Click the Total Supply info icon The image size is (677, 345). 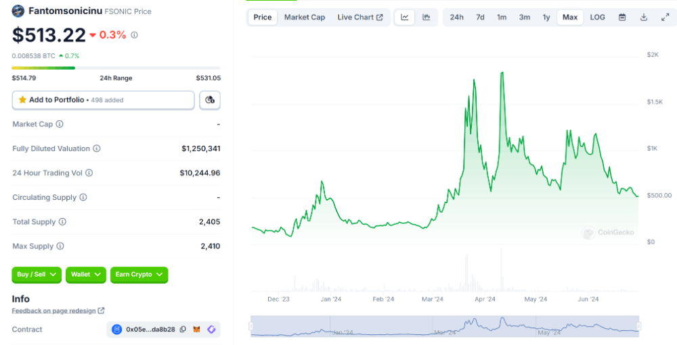(62, 222)
